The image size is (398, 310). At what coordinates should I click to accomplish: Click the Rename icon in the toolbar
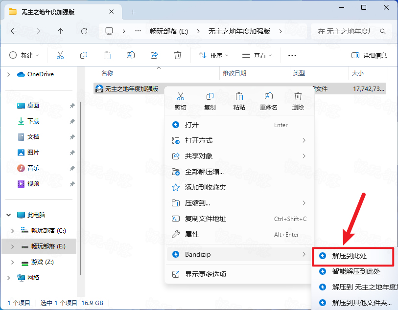pyautogui.click(x=131, y=55)
